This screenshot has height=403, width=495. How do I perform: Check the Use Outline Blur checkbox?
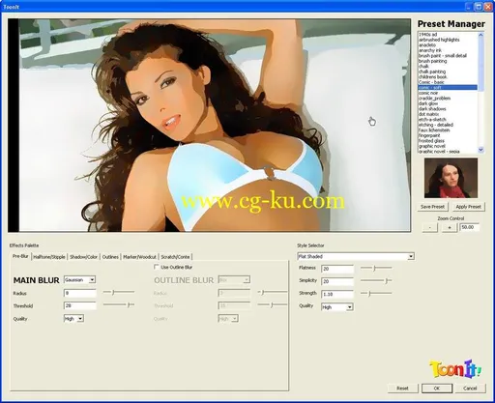(157, 267)
